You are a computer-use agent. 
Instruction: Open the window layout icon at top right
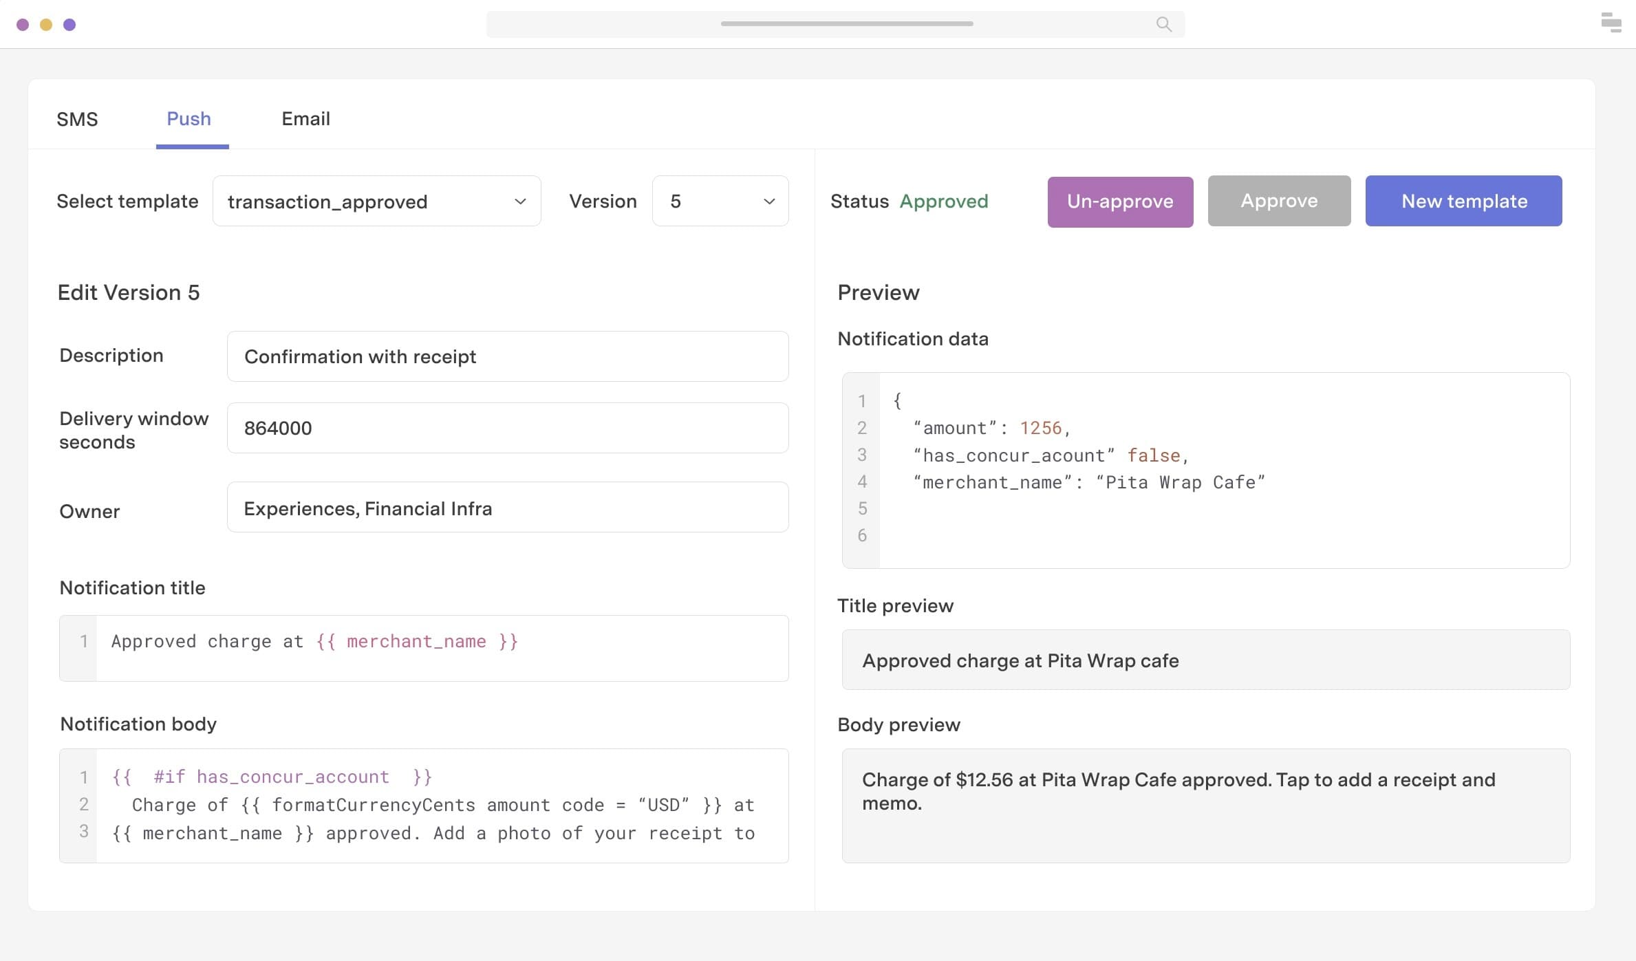(x=1611, y=24)
